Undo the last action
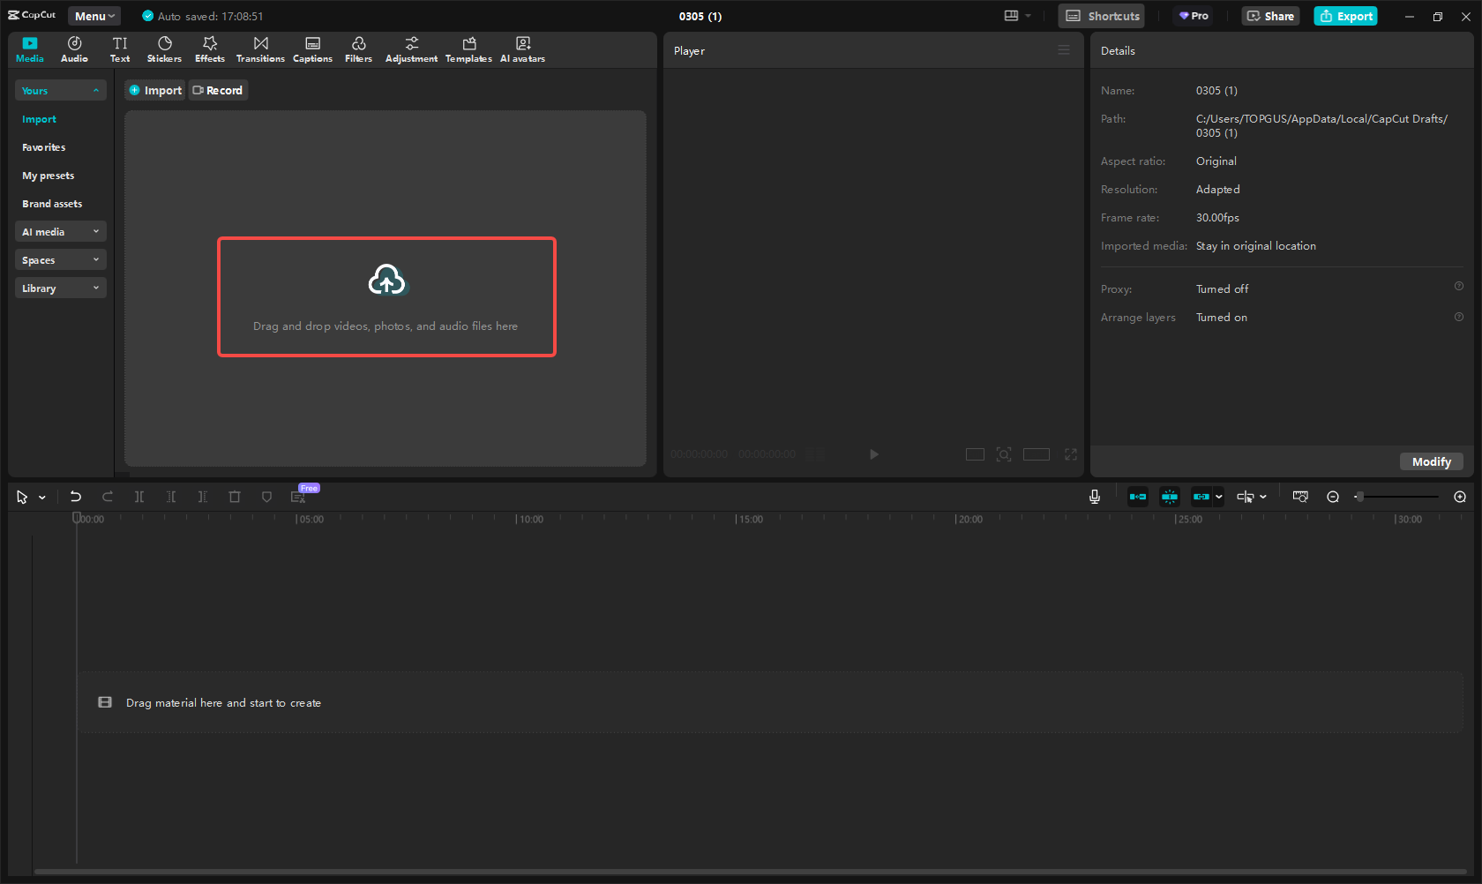This screenshot has width=1482, height=884. click(x=76, y=497)
